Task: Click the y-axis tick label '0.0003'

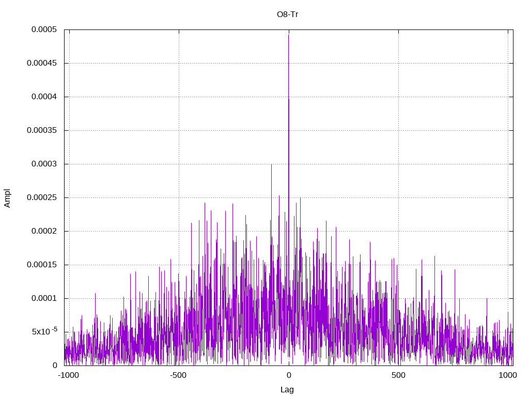Action: click(44, 164)
